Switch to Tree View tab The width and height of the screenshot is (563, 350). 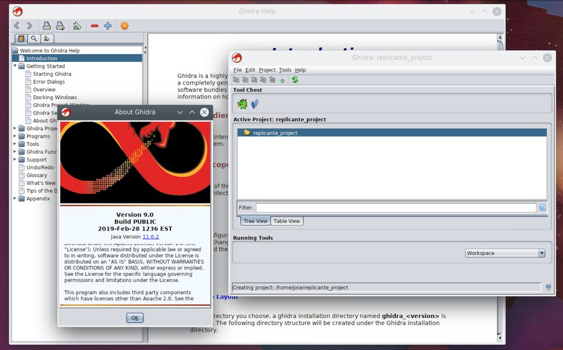(x=255, y=221)
